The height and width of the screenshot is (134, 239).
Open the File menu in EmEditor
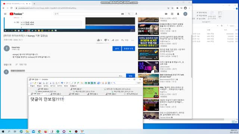[32, 86]
